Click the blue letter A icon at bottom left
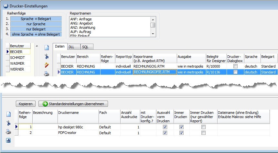The width and height of the screenshot is (278, 153). click(x=8, y=140)
